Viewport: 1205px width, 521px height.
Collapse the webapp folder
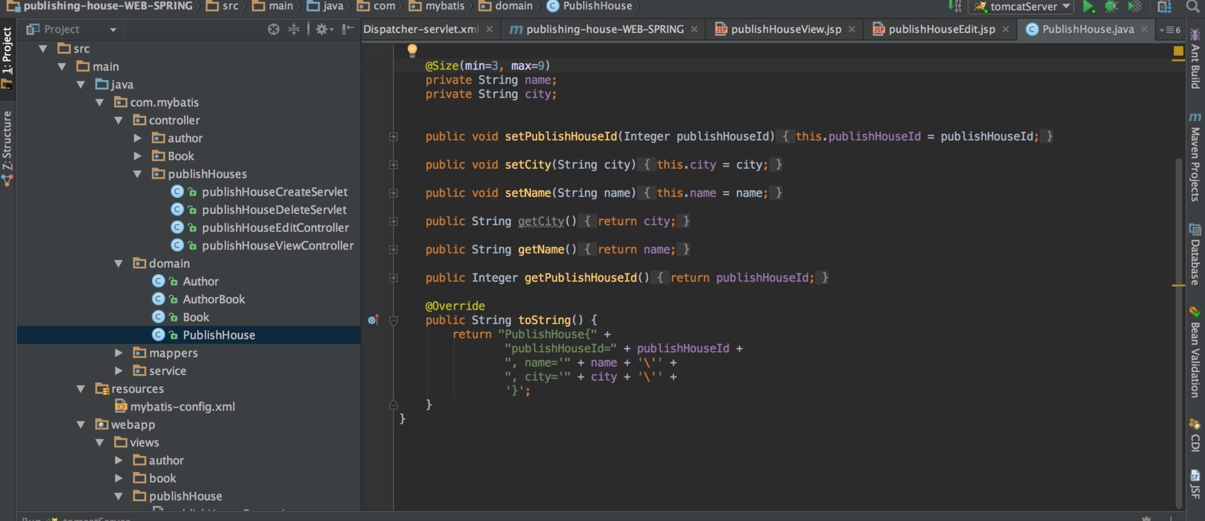pos(81,424)
